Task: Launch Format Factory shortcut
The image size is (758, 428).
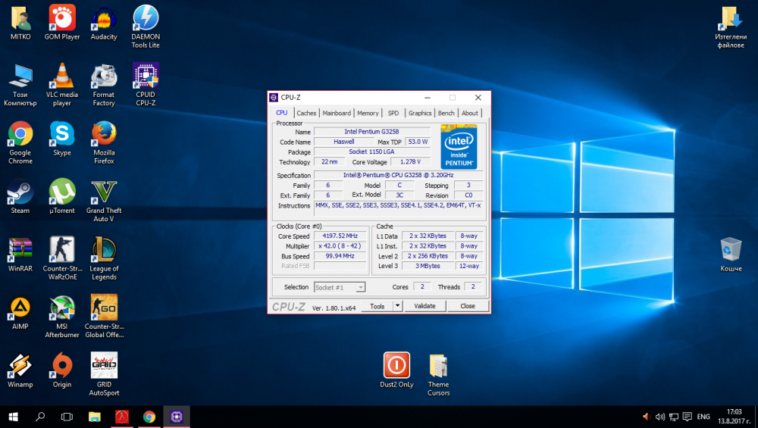Action: coord(104,85)
